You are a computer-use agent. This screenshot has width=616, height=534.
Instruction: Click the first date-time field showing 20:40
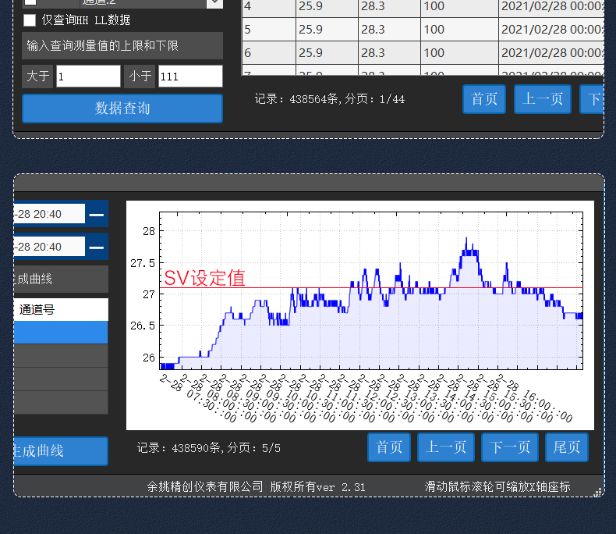pyautogui.click(x=49, y=214)
